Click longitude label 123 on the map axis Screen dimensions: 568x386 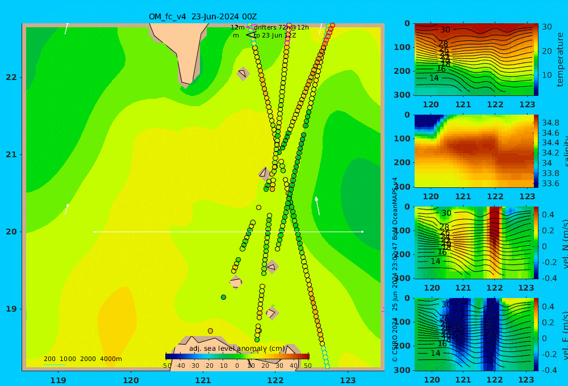(x=348, y=380)
